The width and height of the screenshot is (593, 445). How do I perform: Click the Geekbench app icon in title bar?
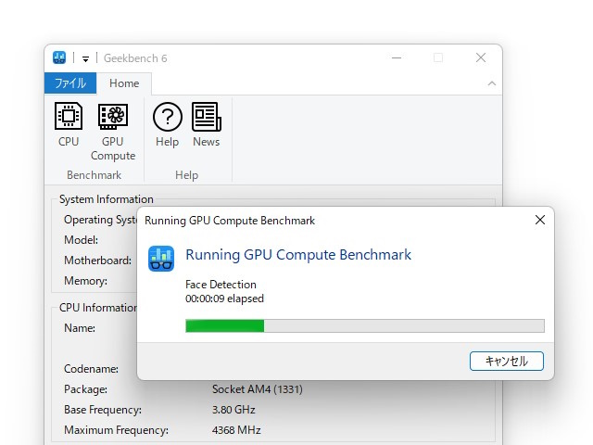pos(59,57)
